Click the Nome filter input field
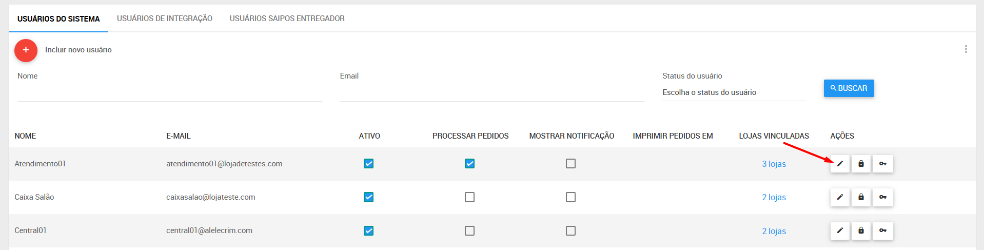Screen dimensions: 984x250 (x=169, y=92)
